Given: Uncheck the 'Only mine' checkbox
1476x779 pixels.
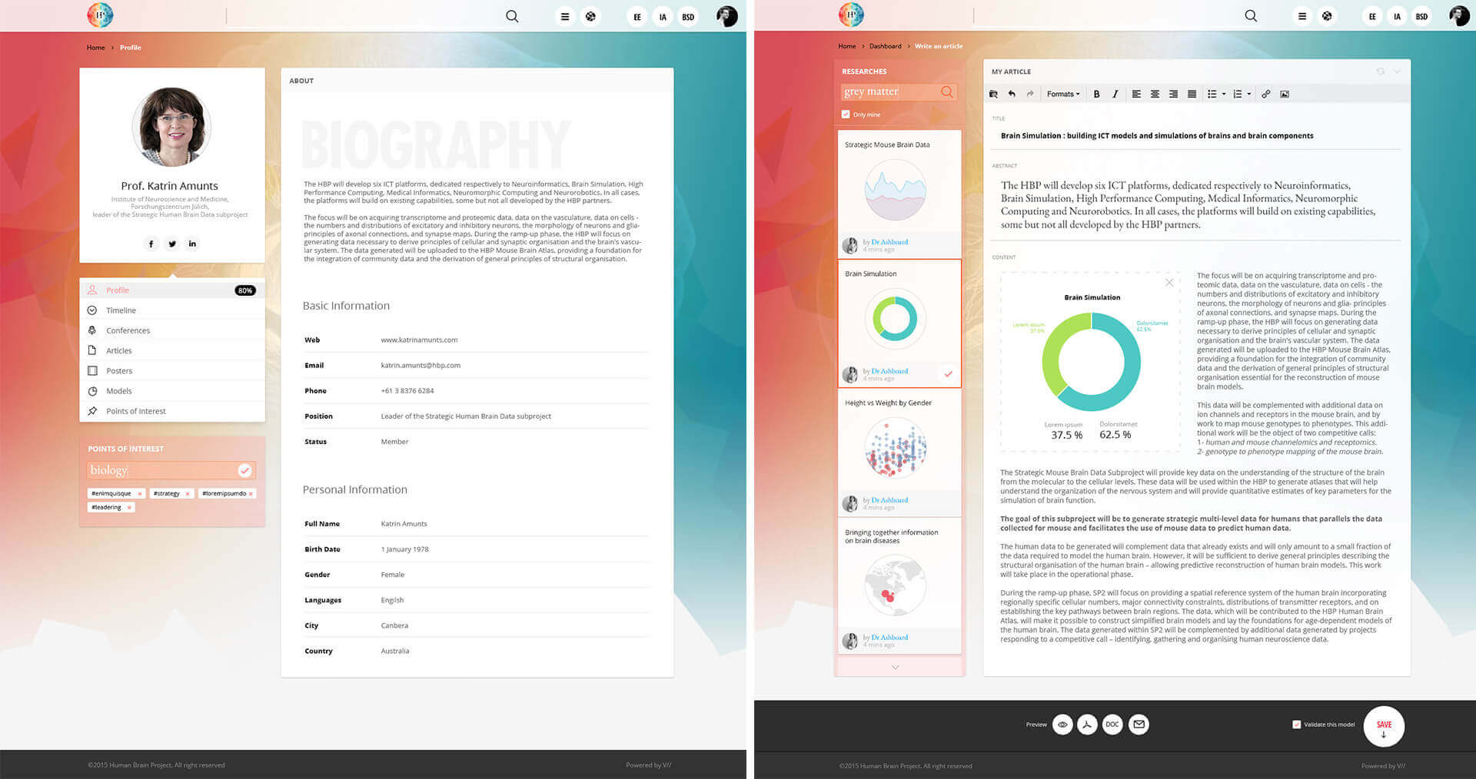Looking at the screenshot, I should (846, 114).
